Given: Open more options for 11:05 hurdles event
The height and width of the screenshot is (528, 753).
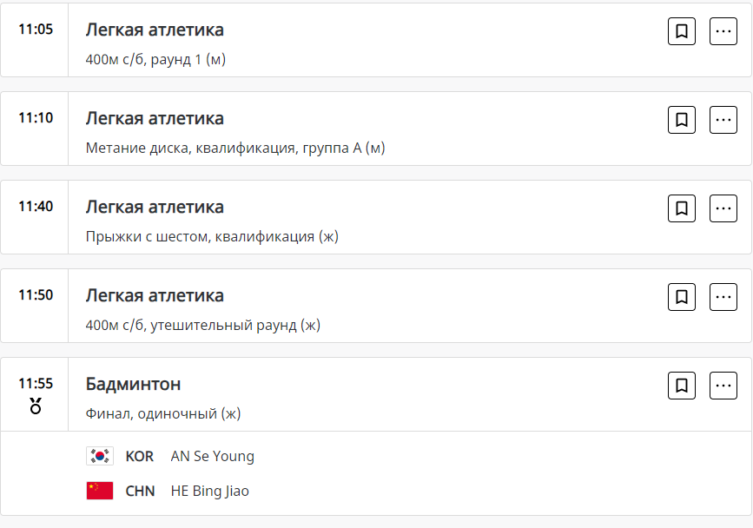Looking at the screenshot, I should 723,31.
